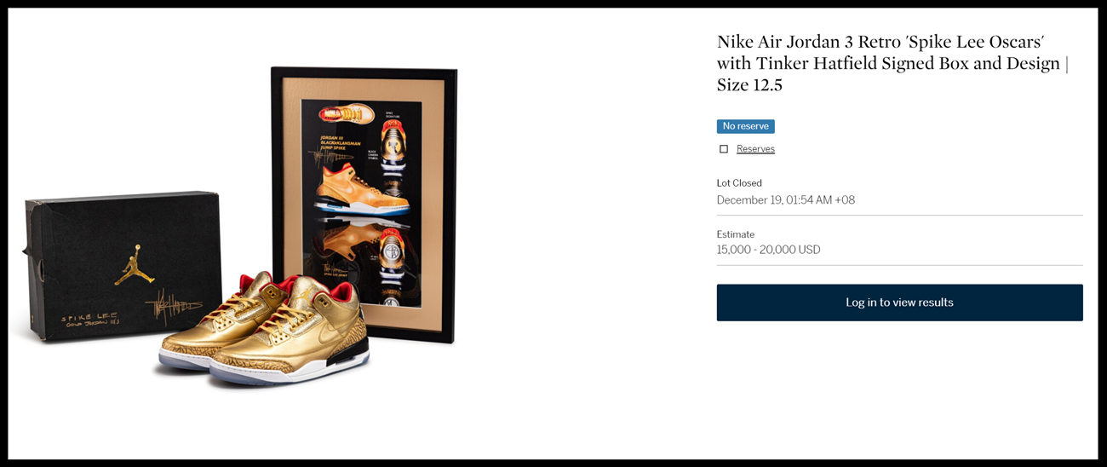Open the framed shoe design artwork
Viewport: 1107px width, 467px height.
(364, 205)
